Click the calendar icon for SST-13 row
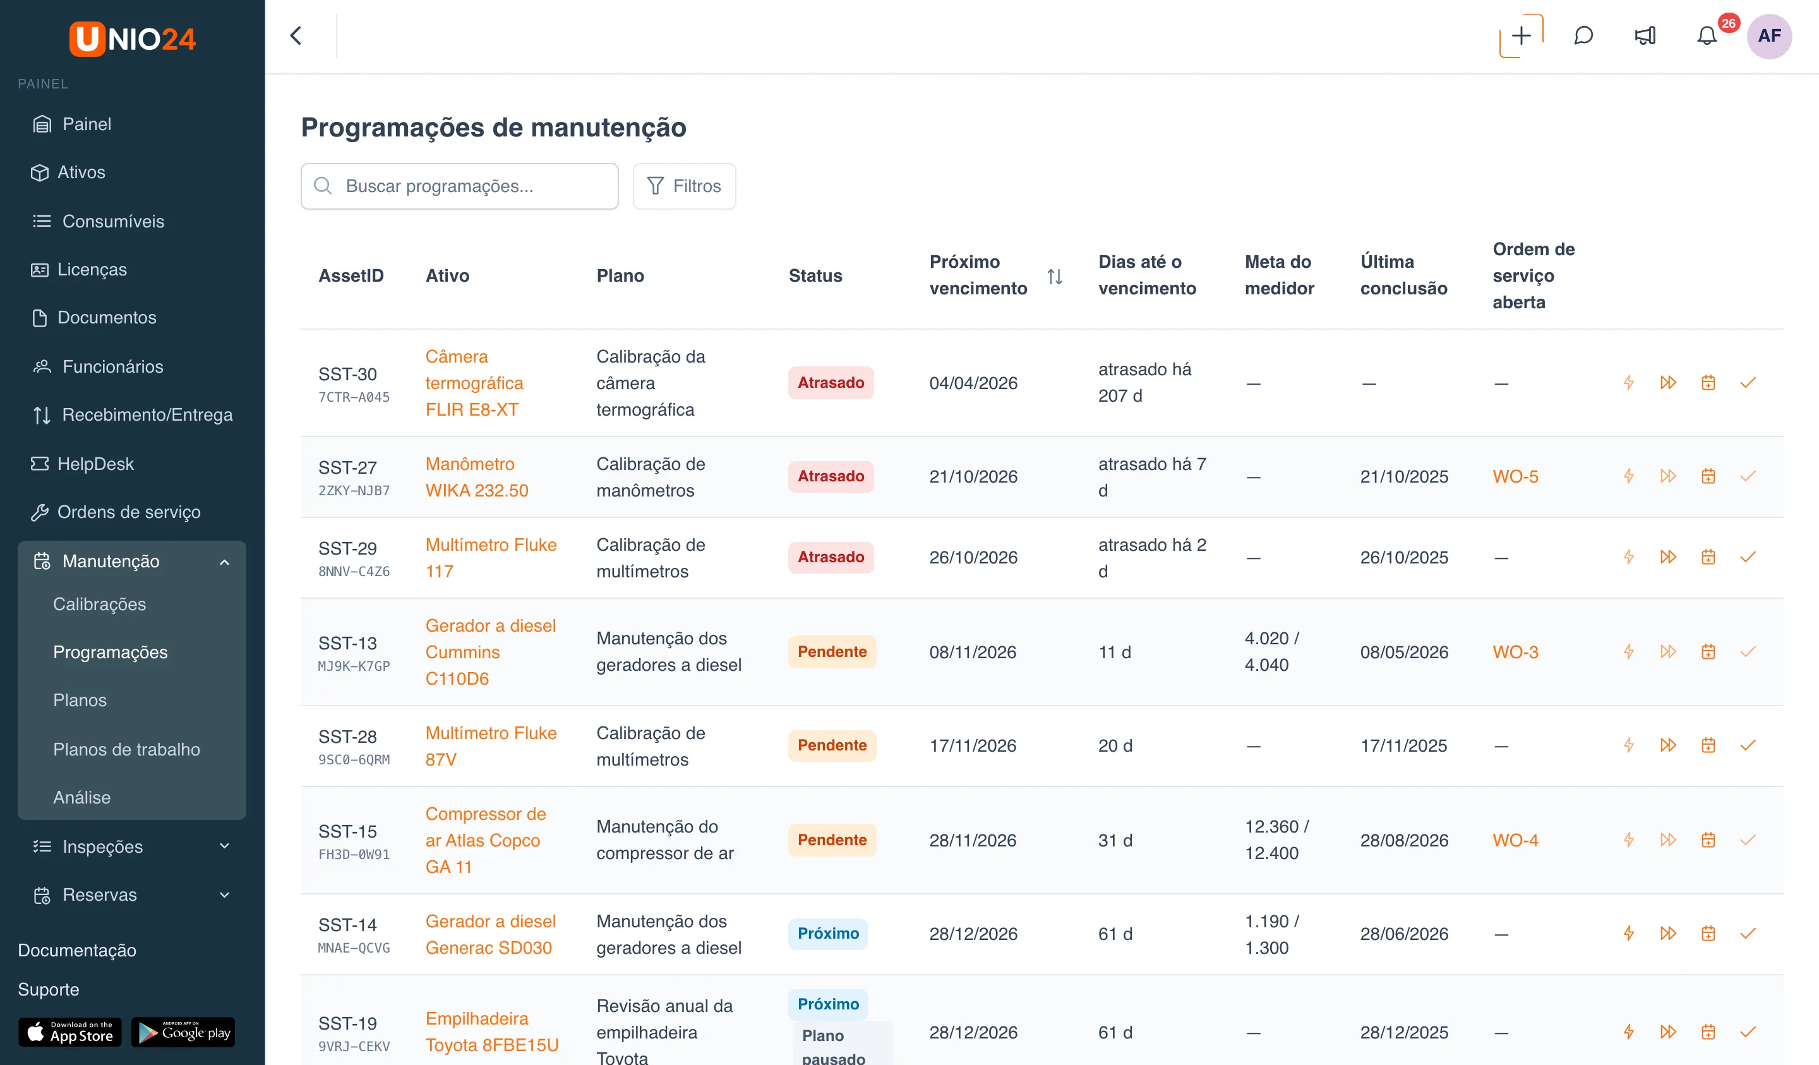The height and width of the screenshot is (1065, 1819). 1708,651
